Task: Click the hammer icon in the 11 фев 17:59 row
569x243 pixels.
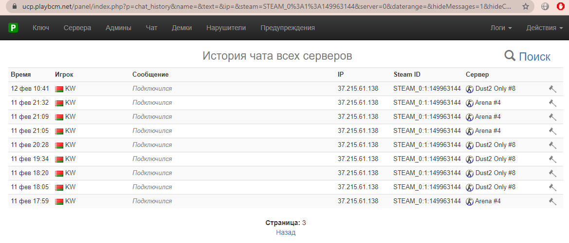Action: [x=552, y=201]
